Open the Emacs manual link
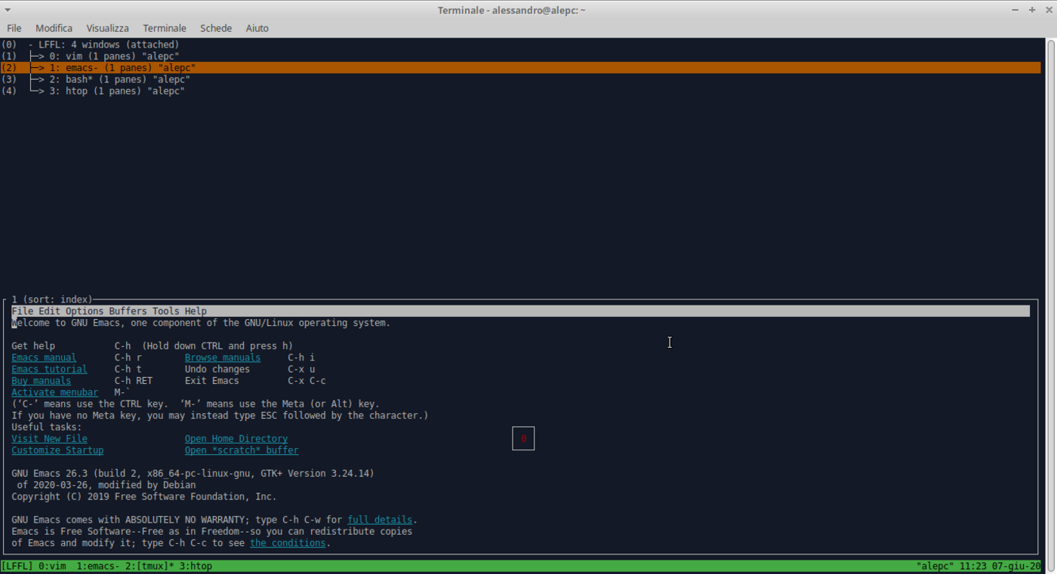Screen dimensions: 1057x574 click(x=44, y=358)
